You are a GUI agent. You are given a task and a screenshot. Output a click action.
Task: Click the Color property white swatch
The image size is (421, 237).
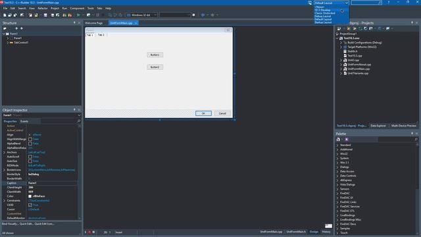30,196
